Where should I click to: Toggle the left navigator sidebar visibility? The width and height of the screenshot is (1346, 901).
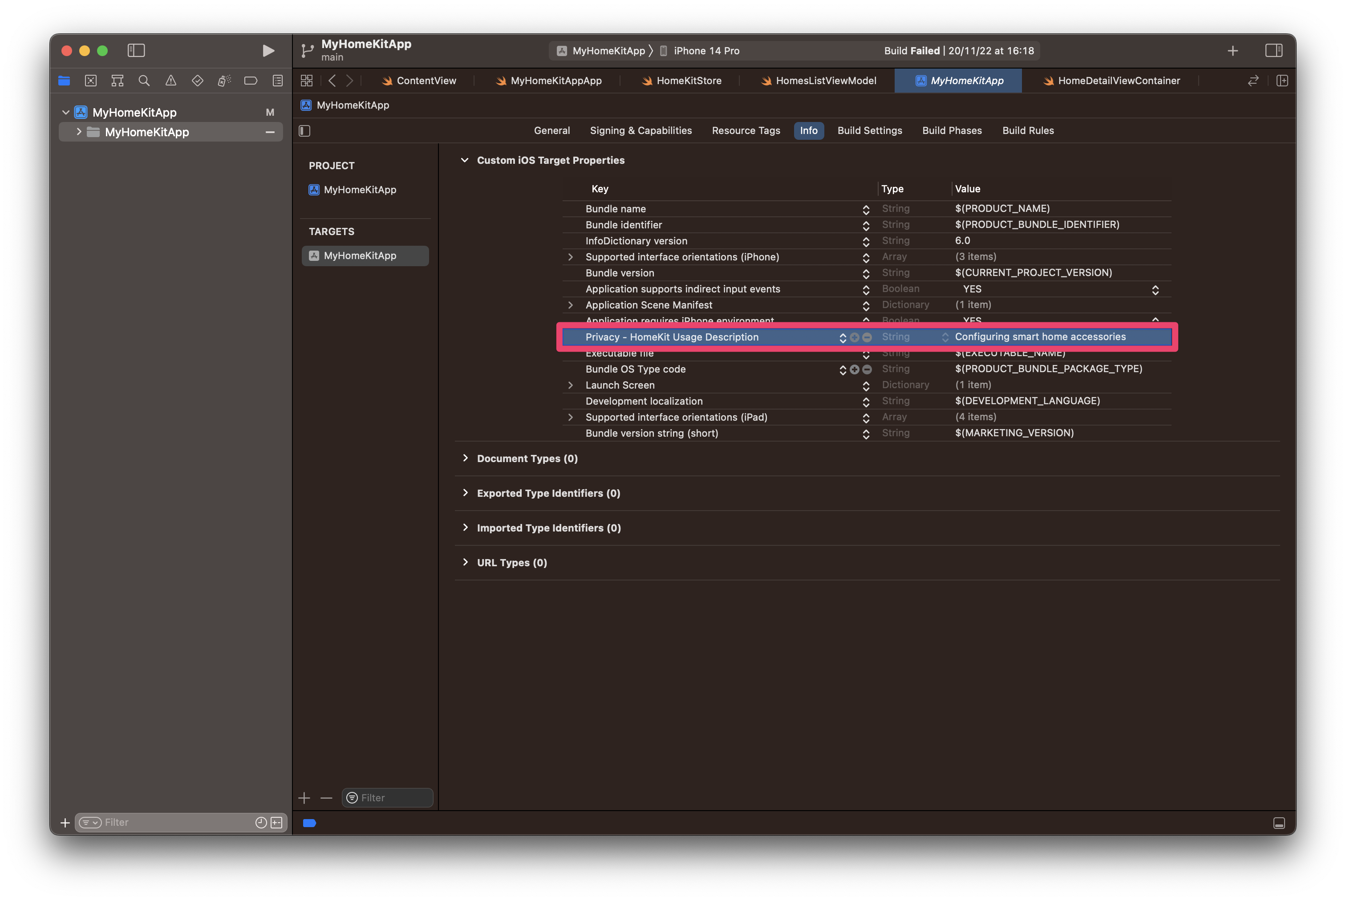136,51
